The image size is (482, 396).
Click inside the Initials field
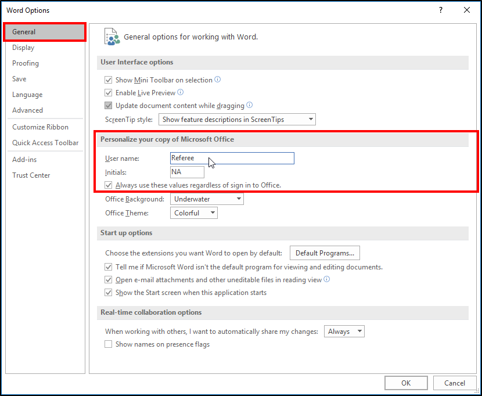187,172
